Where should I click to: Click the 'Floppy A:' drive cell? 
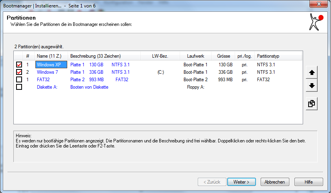point(195,87)
